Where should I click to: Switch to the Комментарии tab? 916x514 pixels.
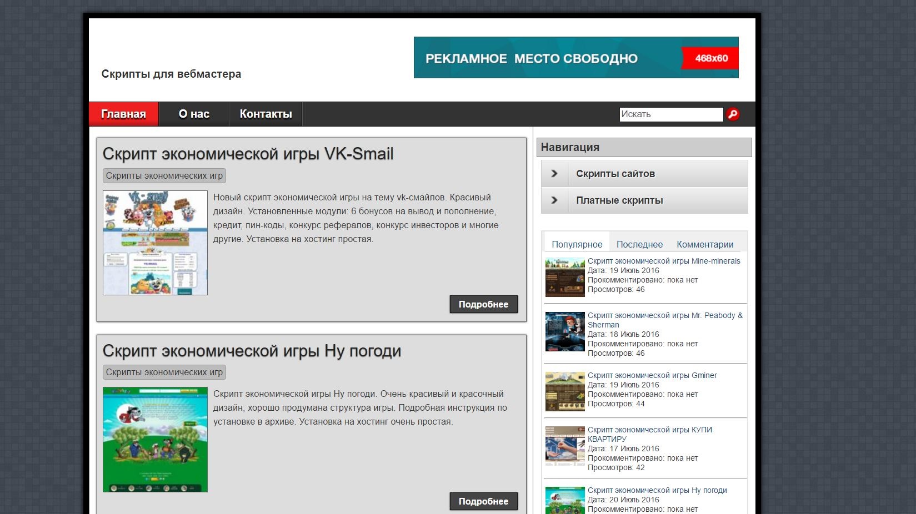705,244
